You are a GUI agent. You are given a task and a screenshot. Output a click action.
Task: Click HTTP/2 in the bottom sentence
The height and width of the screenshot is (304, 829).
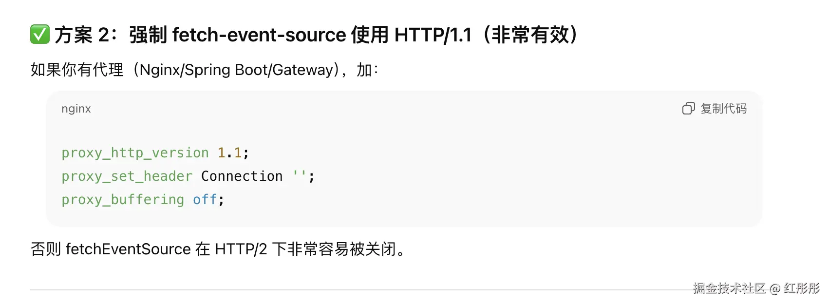pyautogui.click(x=241, y=249)
